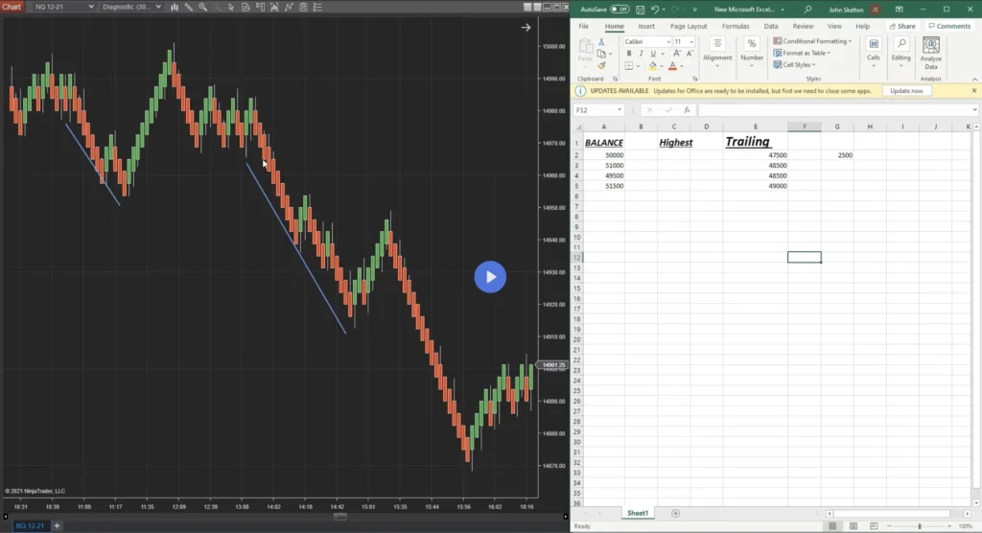Click the Comments button in Excel

[949, 26]
